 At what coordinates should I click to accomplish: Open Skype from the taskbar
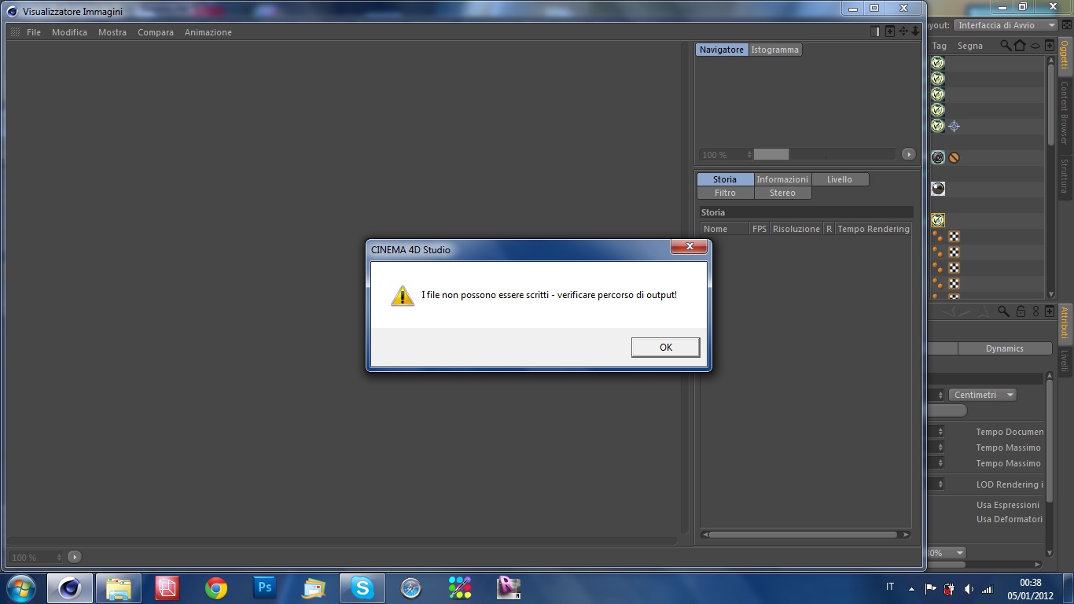tap(362, 588)
